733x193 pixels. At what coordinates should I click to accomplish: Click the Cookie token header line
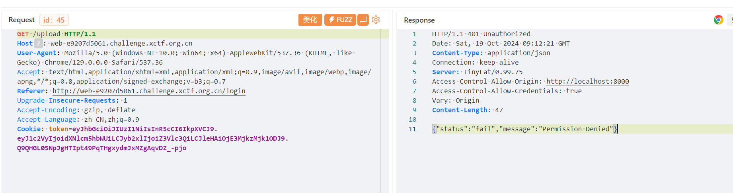(x=117, y=129)
